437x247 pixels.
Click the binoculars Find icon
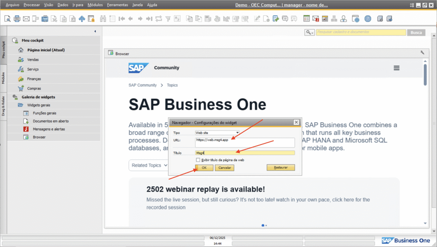tap(103, 19)
